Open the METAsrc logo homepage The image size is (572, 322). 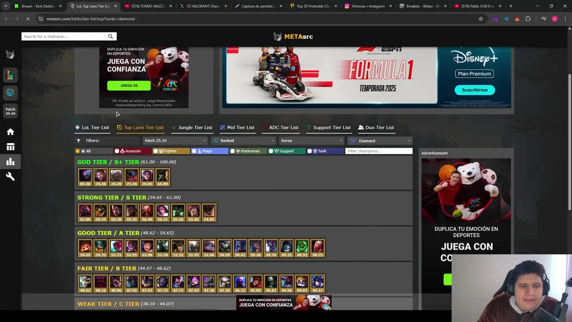coord(293,37)
